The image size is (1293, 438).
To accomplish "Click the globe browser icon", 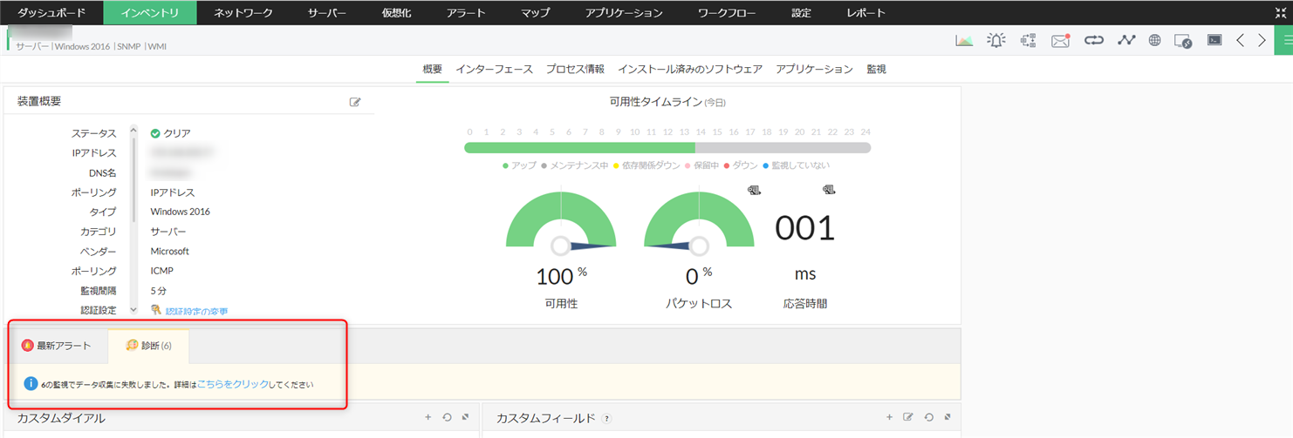I will point(1154,41).
